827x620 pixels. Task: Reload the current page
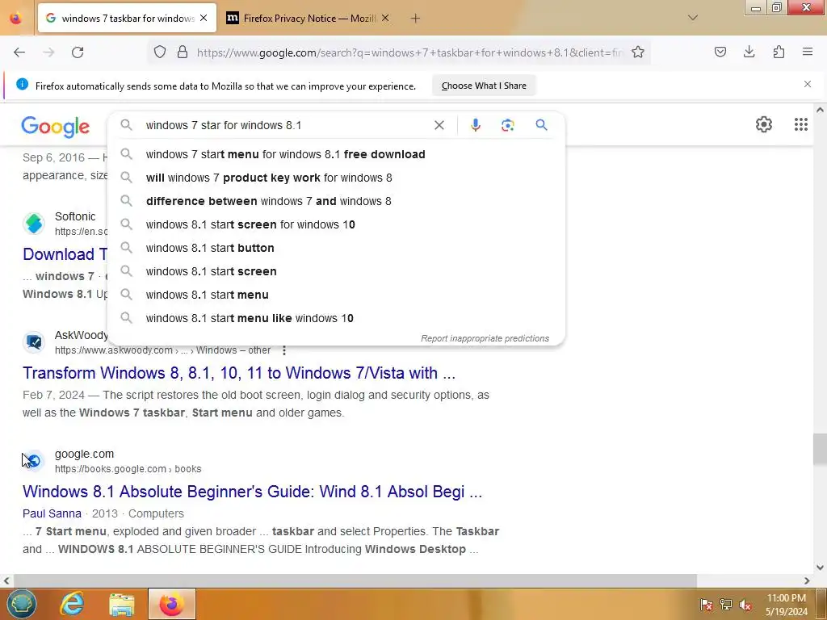pos(78,52)
